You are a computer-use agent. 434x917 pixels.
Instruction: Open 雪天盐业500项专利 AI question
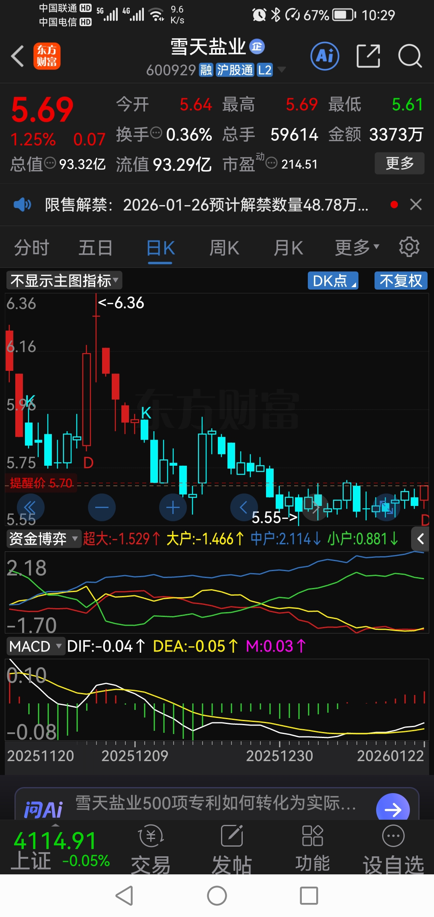pos(216,803)
